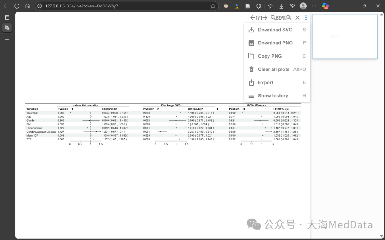Open tab actions icon in sidebar
Image resolution: width=385 pixels, height=240 pixels.
(7, 17)
